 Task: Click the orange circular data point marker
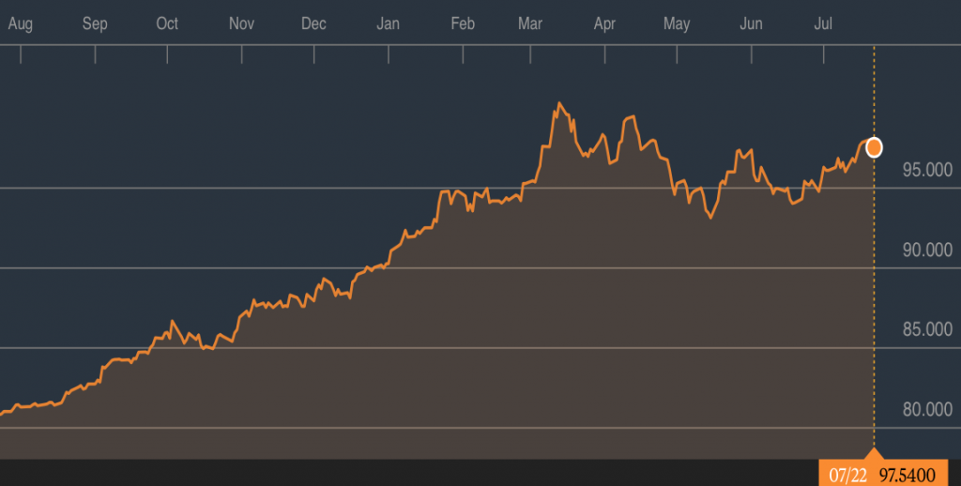coord(874,147)
